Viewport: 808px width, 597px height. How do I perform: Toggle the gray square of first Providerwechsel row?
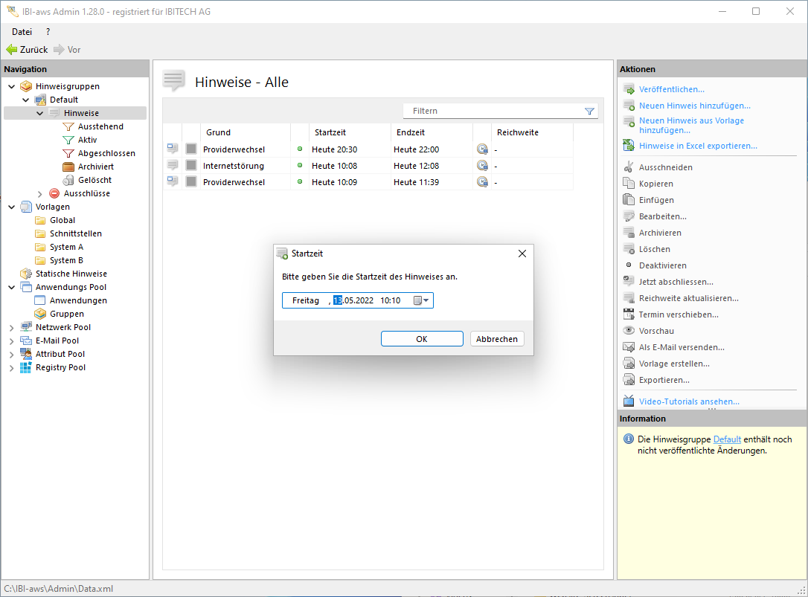point(191,149)
